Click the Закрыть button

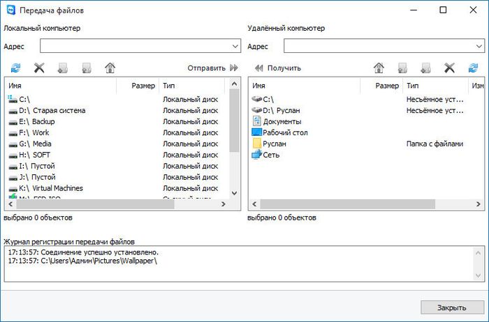(452, 307)
